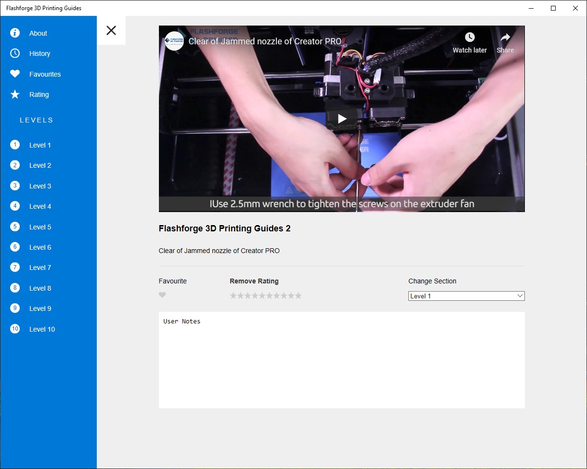
Task: Open History via the clock icon
Action: coord(15,54)
